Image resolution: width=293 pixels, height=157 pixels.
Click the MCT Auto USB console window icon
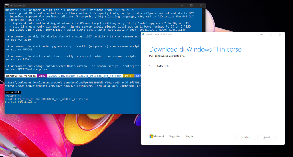pos(6,5)
